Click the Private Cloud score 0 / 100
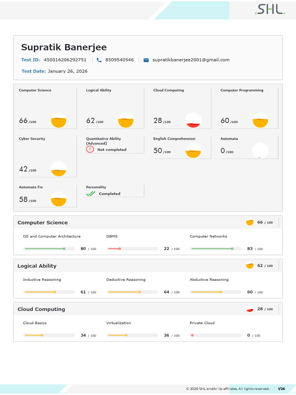296x395 pixels. tap(254, 335)
